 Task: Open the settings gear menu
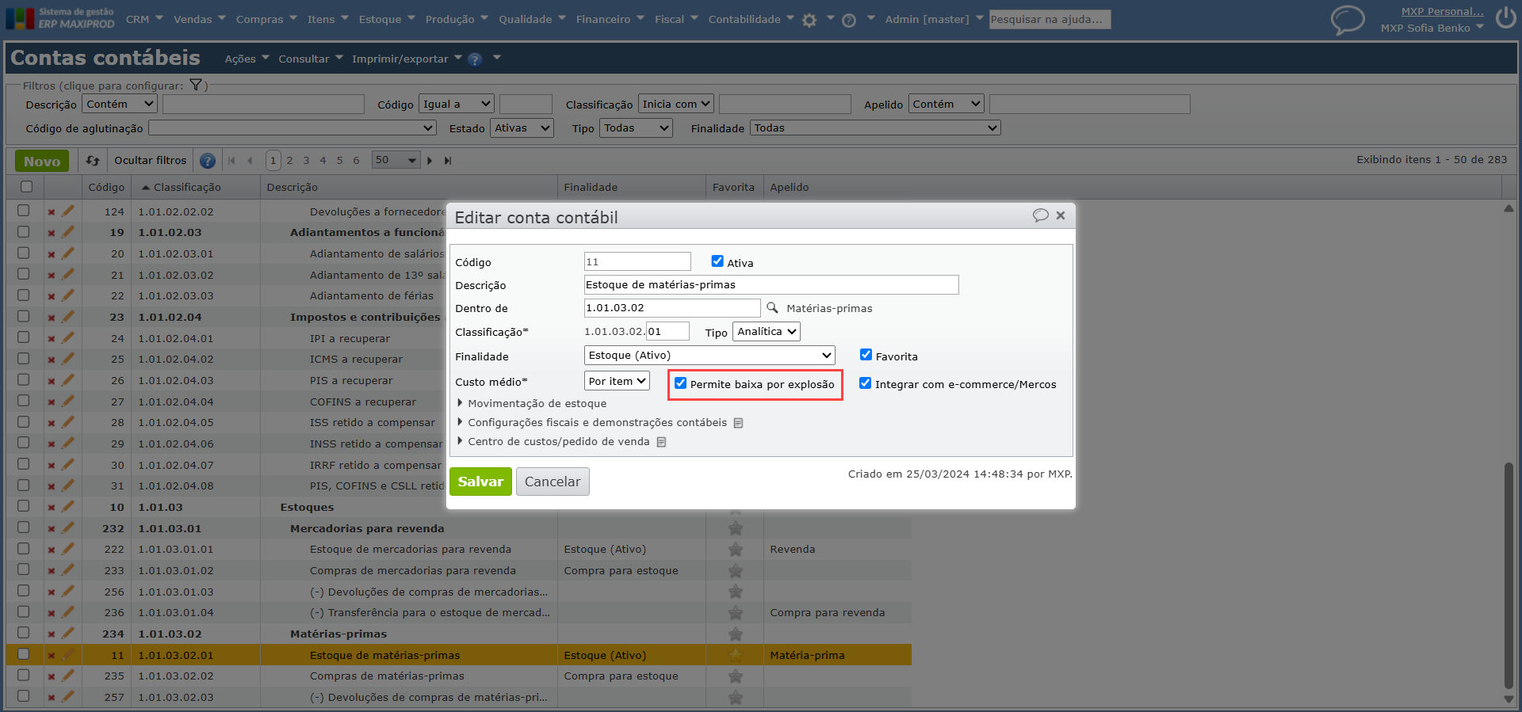pos(809,20)
